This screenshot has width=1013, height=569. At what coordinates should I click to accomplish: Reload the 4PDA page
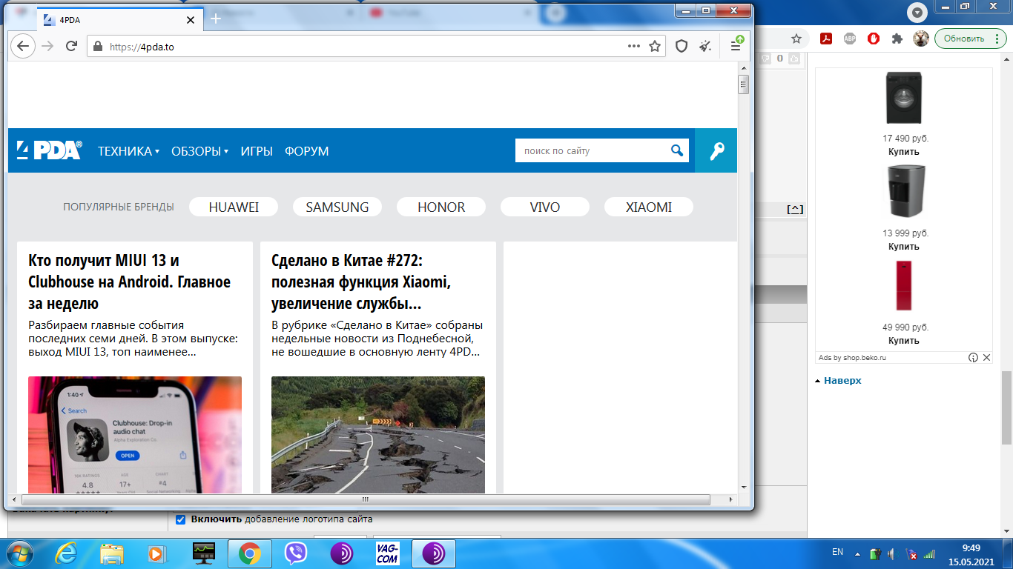pos(71,46)
